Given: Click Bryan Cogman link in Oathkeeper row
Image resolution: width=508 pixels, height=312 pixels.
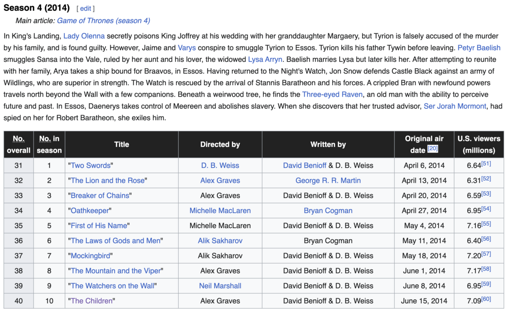Looking at the screenshot, I should pyautogui.click(x=328, y=210).
